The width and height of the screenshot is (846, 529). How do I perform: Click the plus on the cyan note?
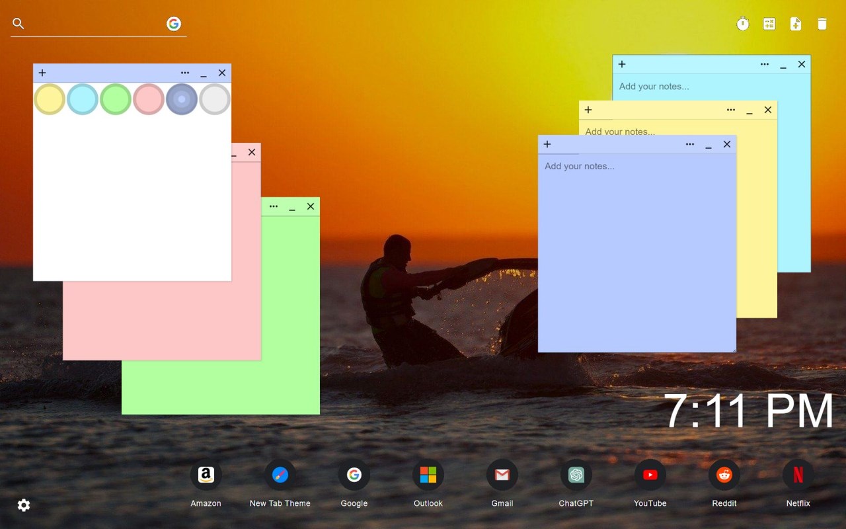tap(622, 64)
